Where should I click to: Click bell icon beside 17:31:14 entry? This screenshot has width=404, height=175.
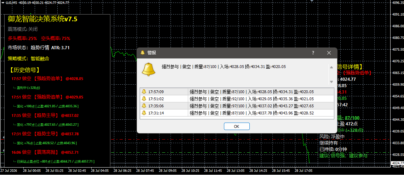coord(144,113)
